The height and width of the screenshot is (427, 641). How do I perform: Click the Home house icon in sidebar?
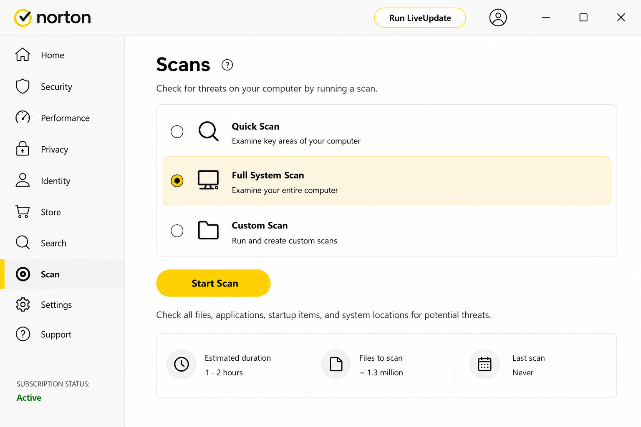point(23,55)
